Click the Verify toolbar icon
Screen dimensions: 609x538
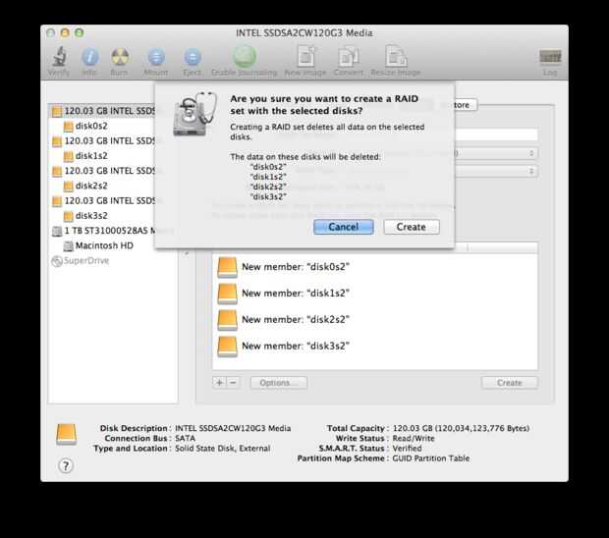(x=59, y=61)
